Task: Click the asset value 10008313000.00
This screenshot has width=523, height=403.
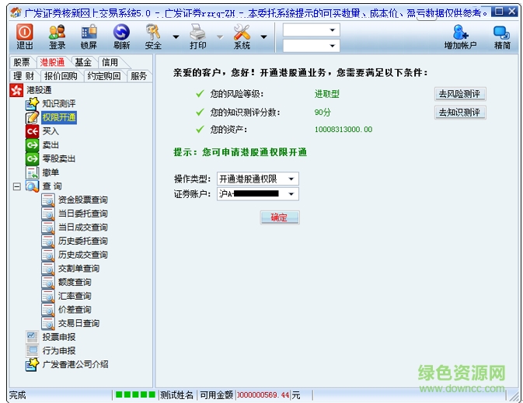Action: [x=343, y=130]
